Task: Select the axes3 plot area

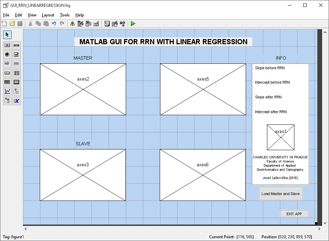Action: (x=83, y=175)
